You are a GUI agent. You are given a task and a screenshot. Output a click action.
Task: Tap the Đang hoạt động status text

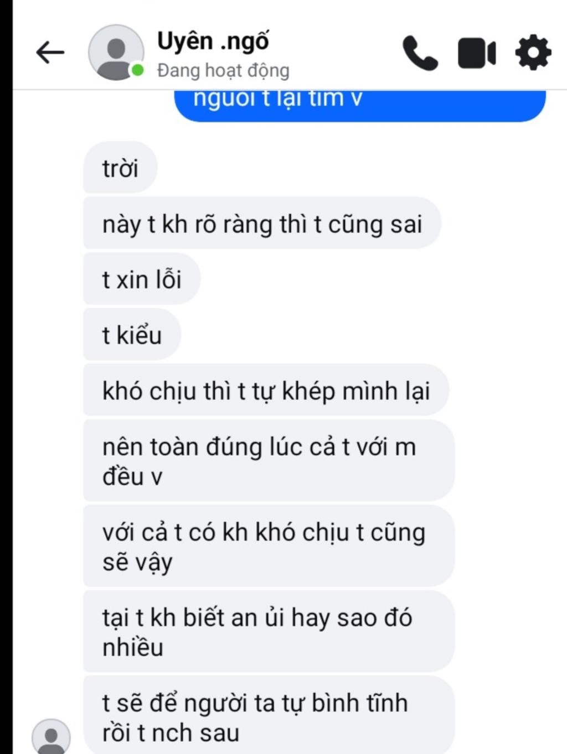pyautogui.click(x=223, y=71)
